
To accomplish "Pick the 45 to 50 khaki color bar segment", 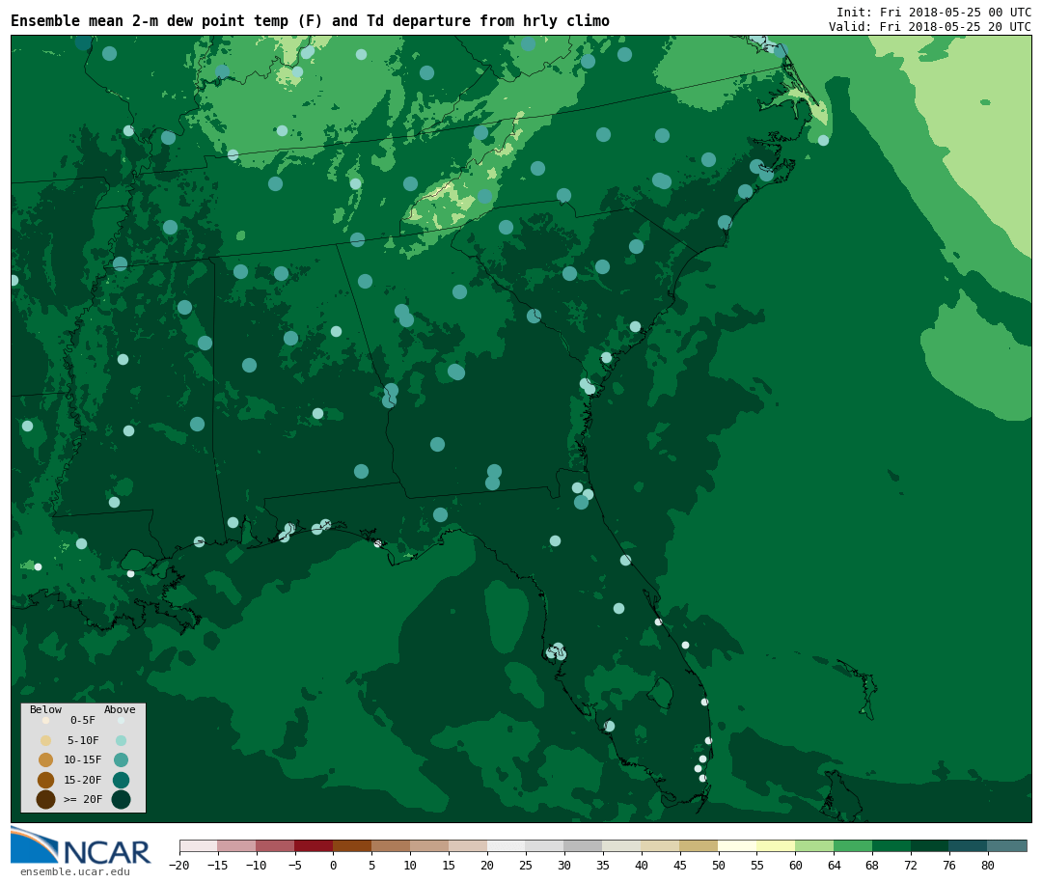I will click(699, 845).
